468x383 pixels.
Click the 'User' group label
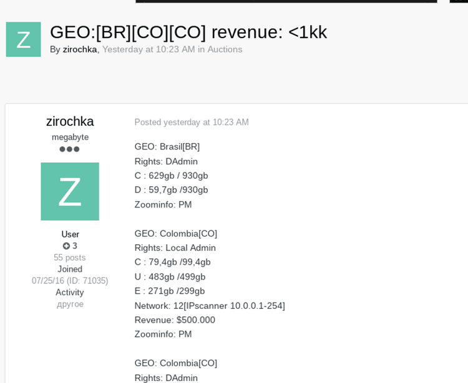70,234
